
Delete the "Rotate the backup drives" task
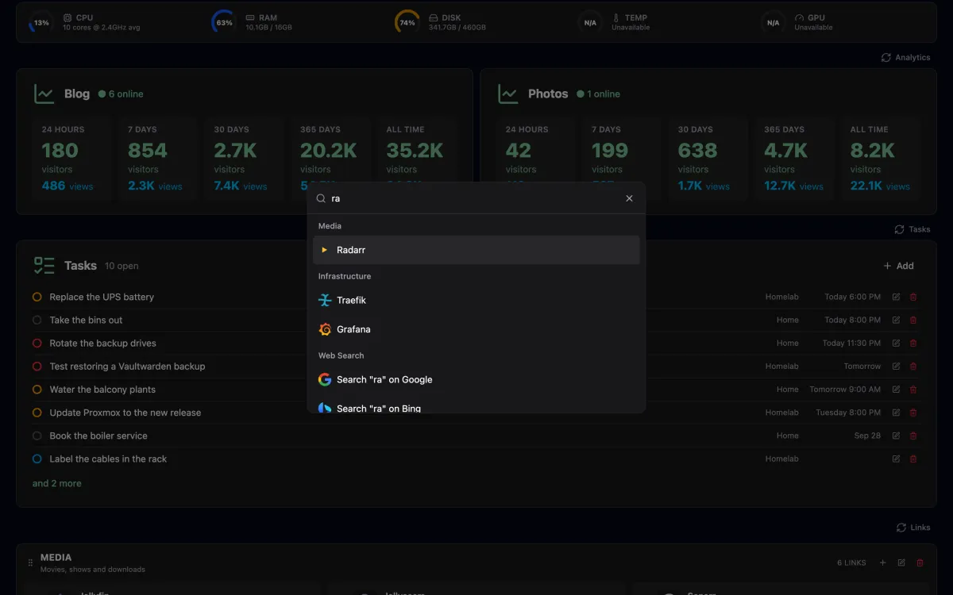click(913, 343)
